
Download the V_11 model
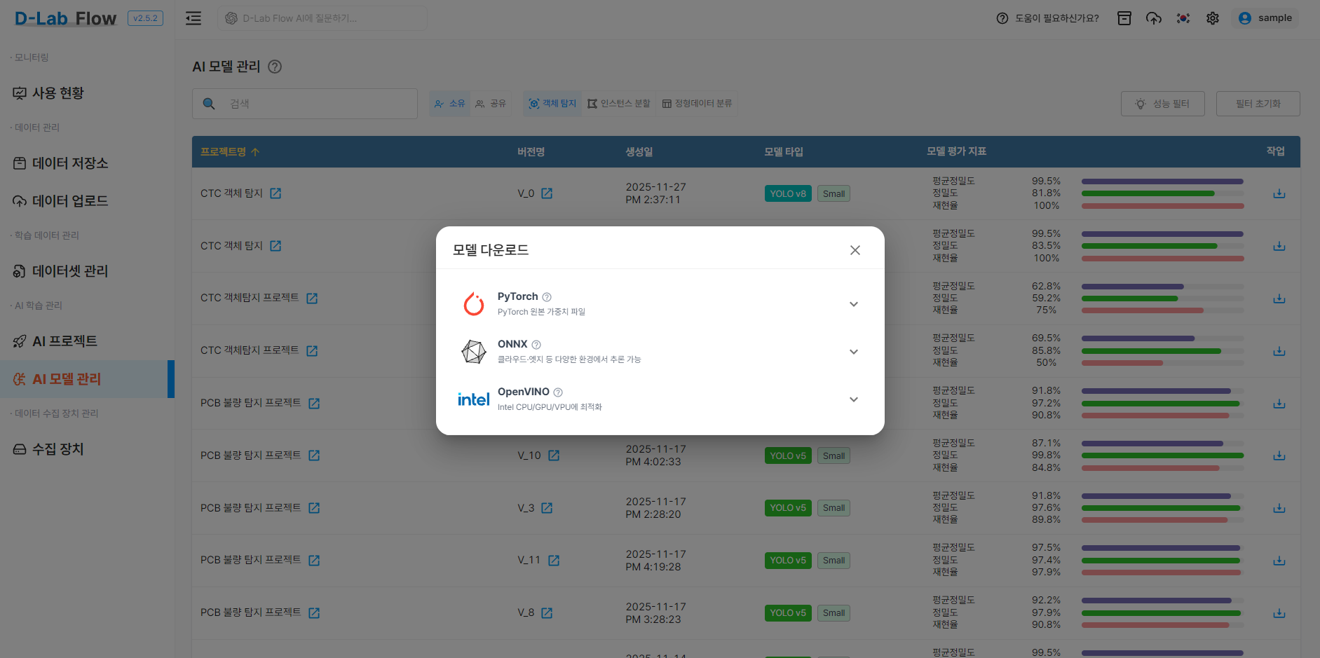1279,561
